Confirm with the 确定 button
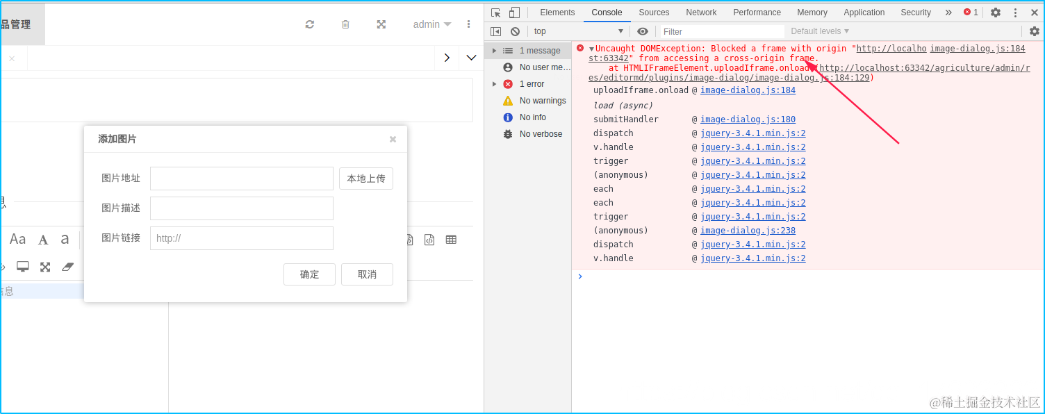This screenshot has width=1045, height=414. pyautogui.click(x=309, y=274)
